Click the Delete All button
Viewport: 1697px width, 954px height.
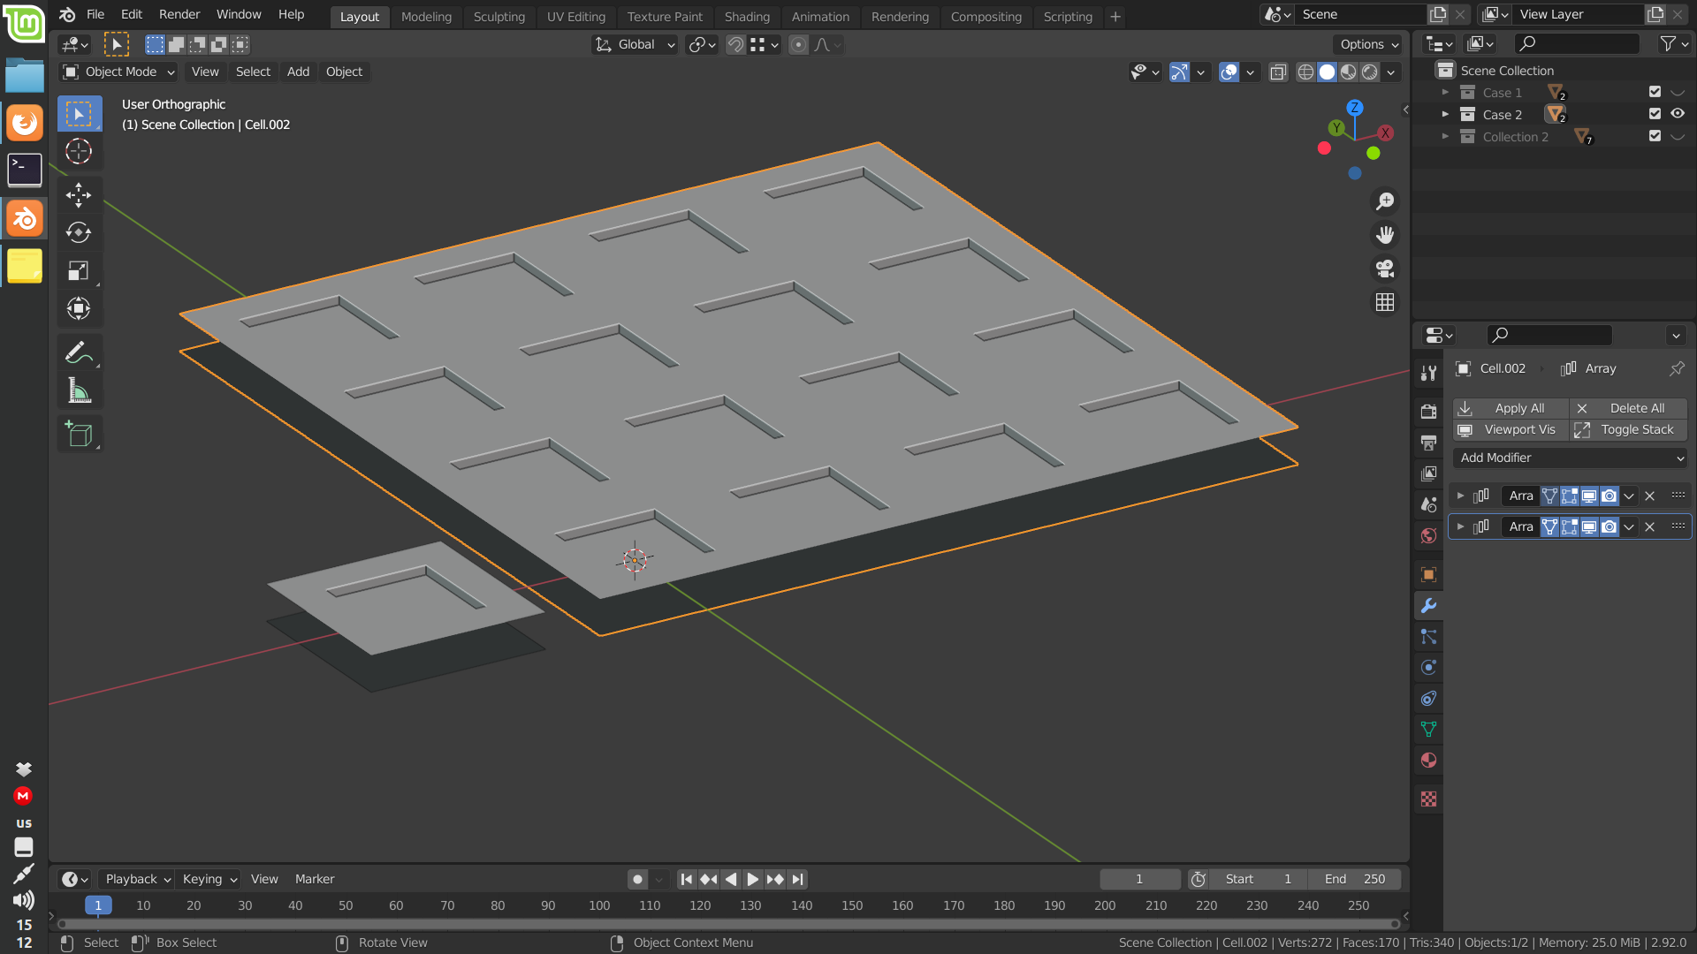pyautogui.click(x=1629, y=408)
